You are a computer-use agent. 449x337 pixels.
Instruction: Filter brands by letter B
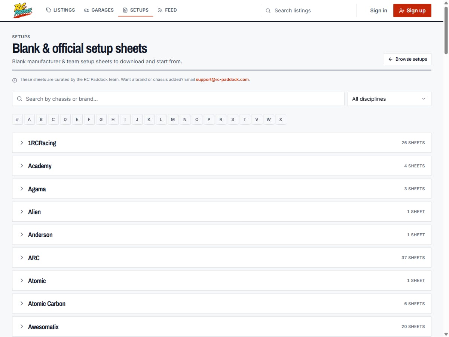point(41,119)
